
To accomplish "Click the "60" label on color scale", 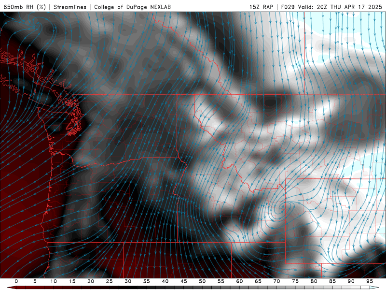I will click(x=239, y=281).
